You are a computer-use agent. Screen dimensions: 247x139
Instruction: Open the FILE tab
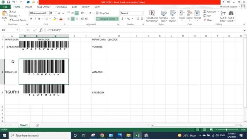5,7
